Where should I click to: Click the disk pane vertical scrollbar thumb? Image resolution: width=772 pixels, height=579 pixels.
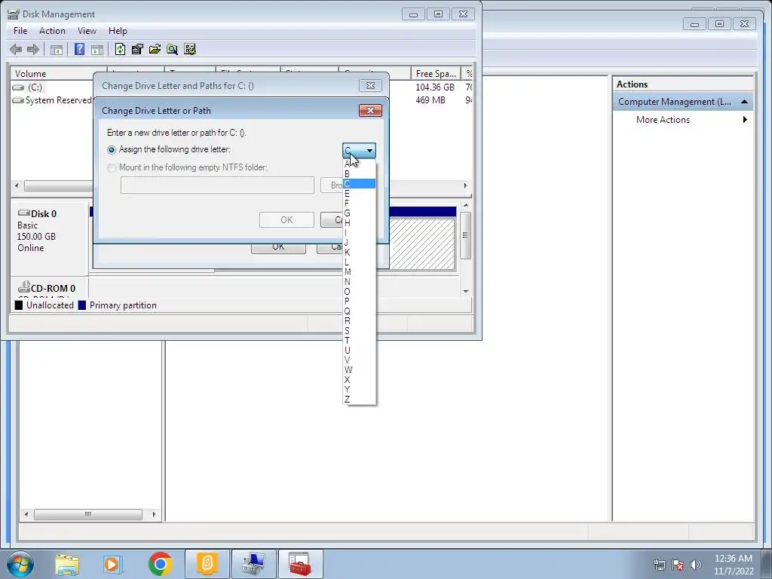point(465,235)
